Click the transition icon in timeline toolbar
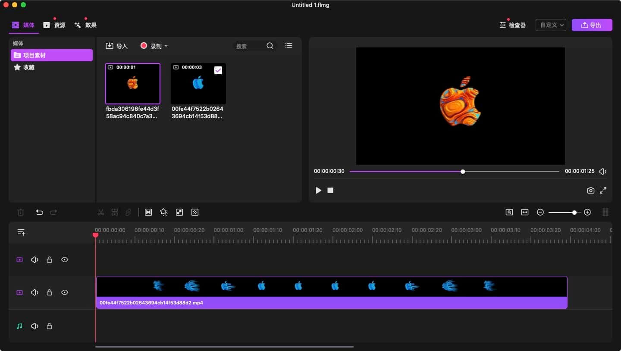 click(x=148, y=212)
